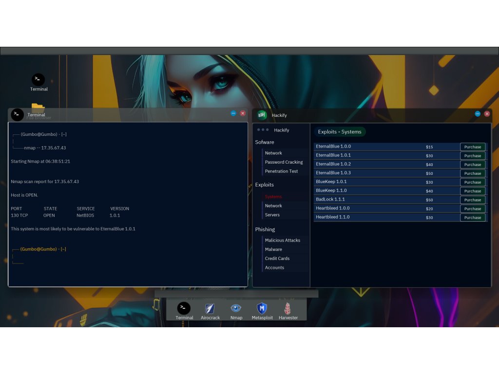Select Systems under Exploits
Image resolution: width=499 pixels, height=374 pixels.
273,197
